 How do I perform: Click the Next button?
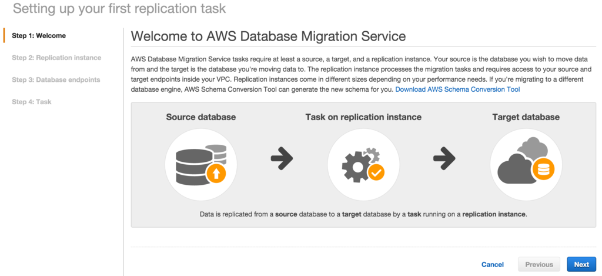(581, 264)
